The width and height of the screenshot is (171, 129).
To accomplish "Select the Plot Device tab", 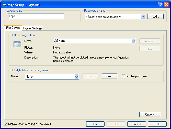I will [13, 28].
